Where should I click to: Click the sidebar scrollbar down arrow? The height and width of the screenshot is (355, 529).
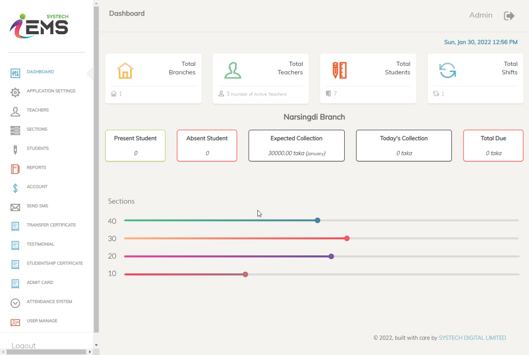[x=96, y=346]
